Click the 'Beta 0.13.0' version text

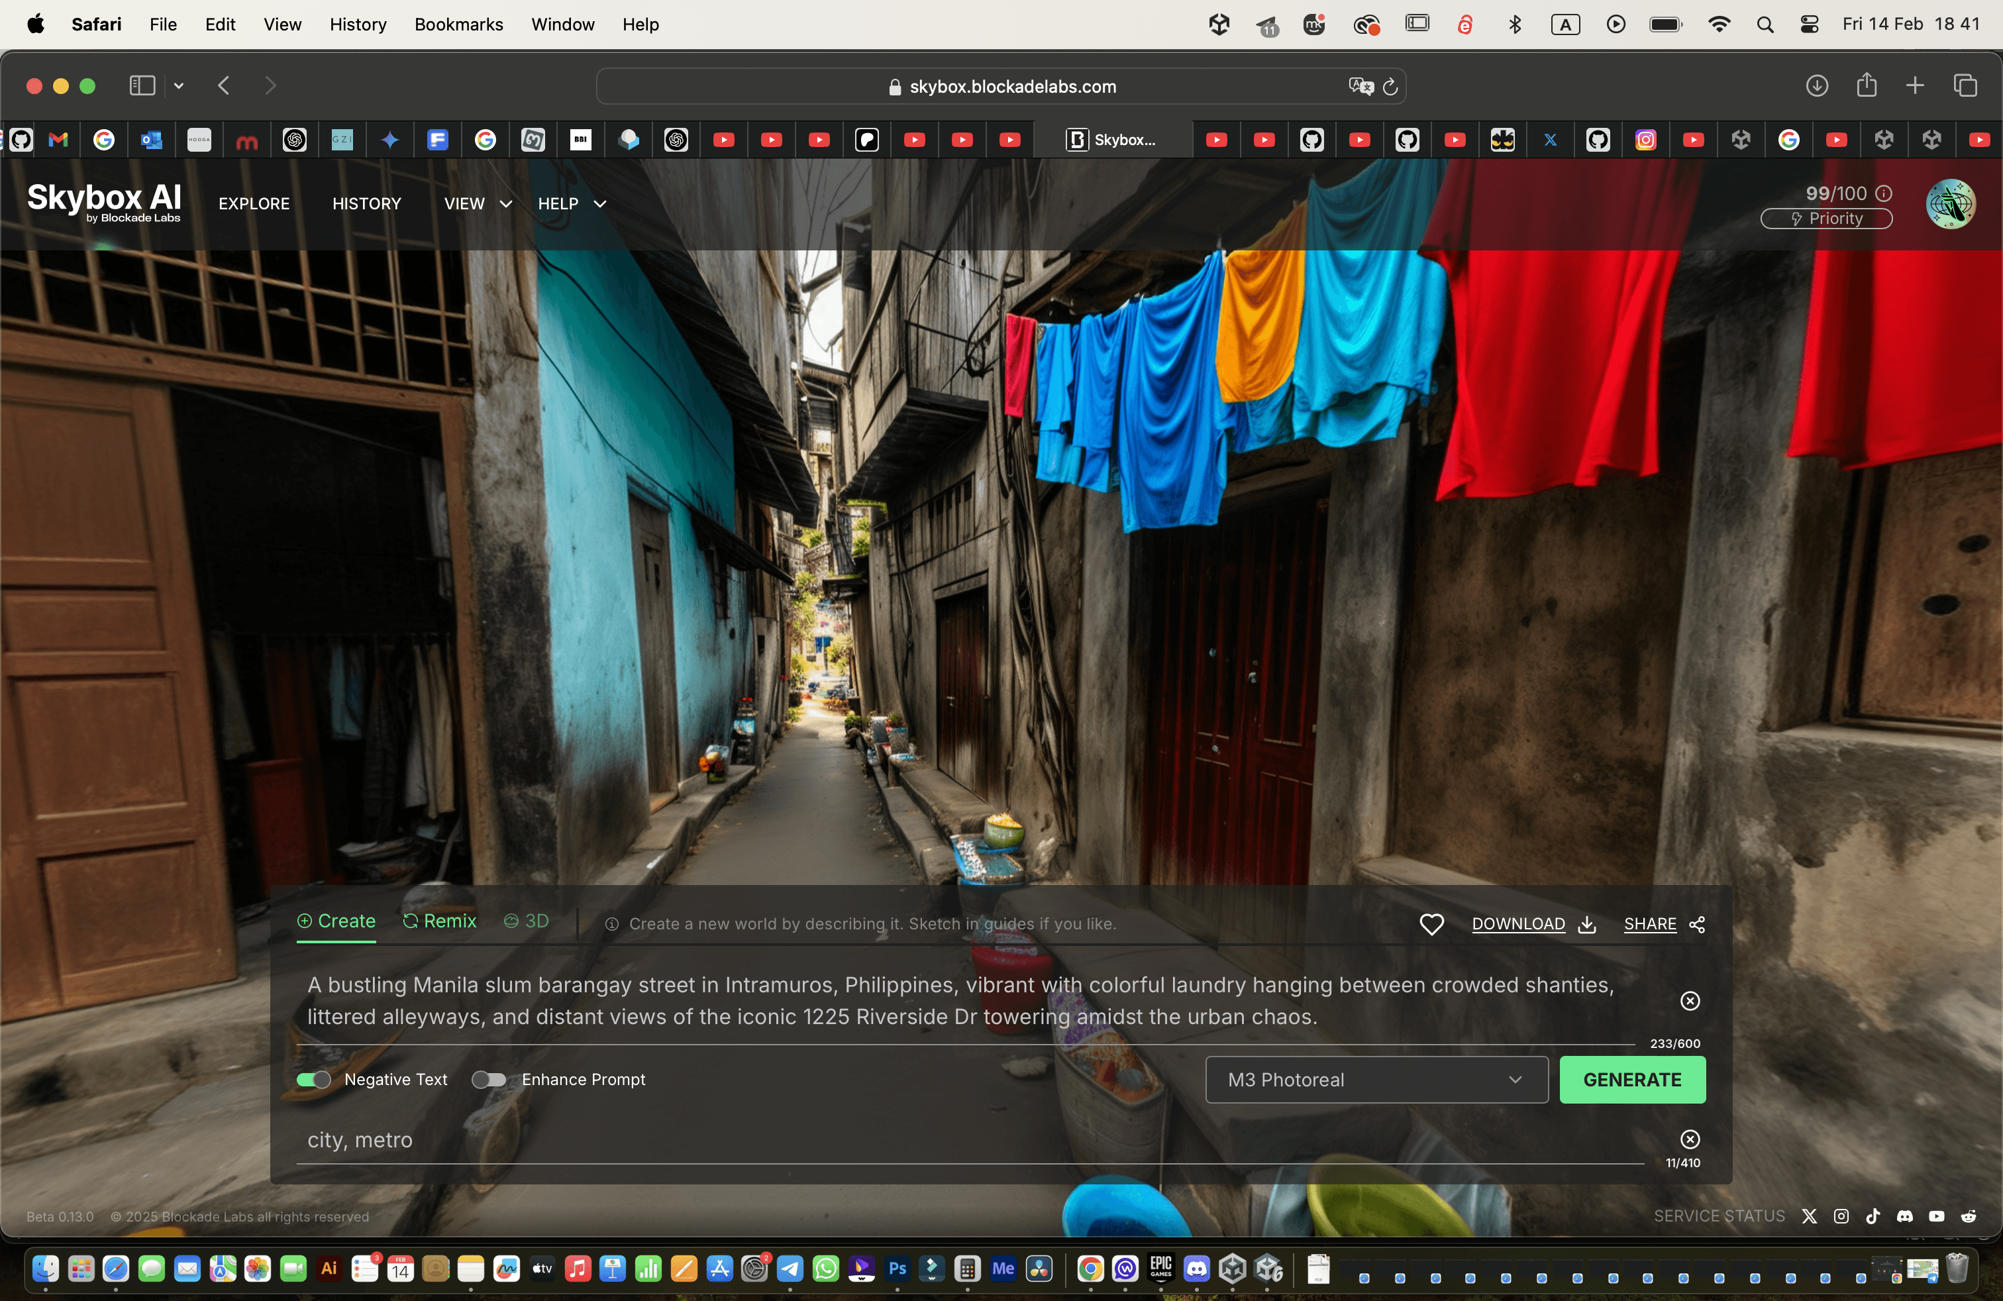60,1217
